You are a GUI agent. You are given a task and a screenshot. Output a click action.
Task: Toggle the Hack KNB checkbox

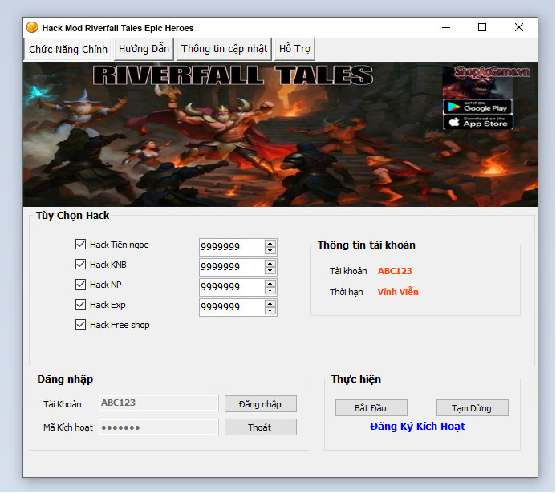80,265
